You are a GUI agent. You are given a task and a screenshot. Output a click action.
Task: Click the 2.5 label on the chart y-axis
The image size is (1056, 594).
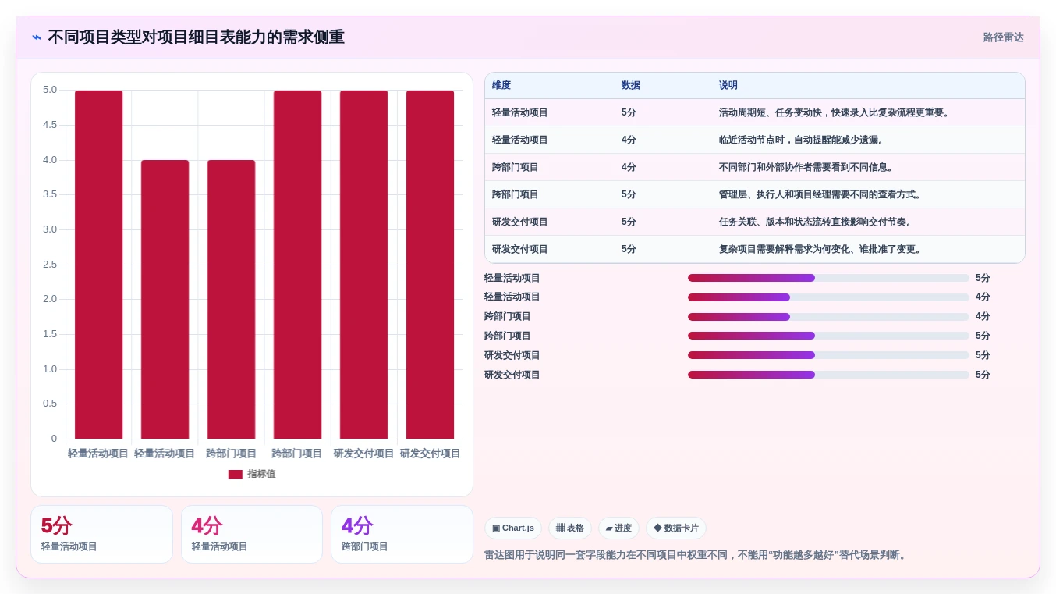tap(50, 265)
